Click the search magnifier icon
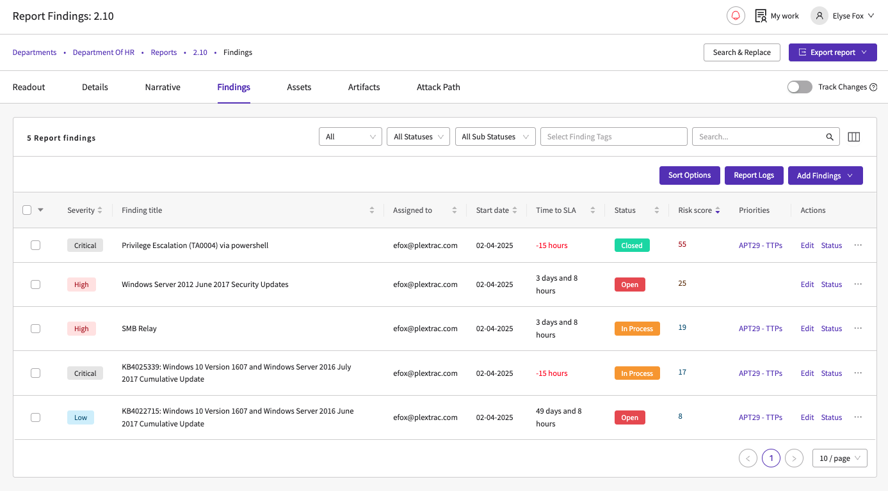 tap(830, 137)
